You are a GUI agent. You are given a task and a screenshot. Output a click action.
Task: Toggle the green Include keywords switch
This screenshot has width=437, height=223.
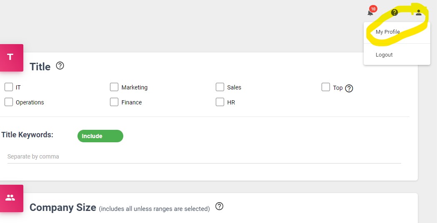coord(100,136)
